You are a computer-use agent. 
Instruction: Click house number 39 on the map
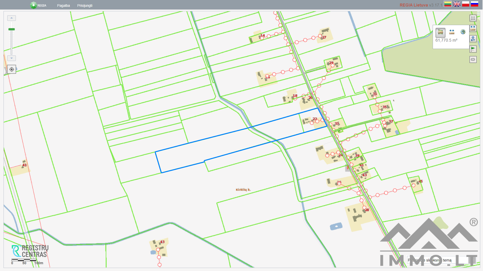coord(357,156)
